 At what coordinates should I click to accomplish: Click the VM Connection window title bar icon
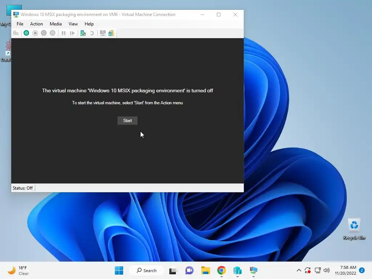point(16,15)
